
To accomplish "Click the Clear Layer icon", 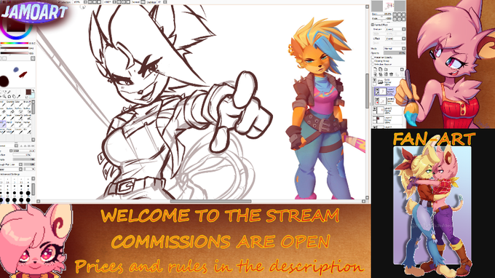I will [x=386, y=74].
